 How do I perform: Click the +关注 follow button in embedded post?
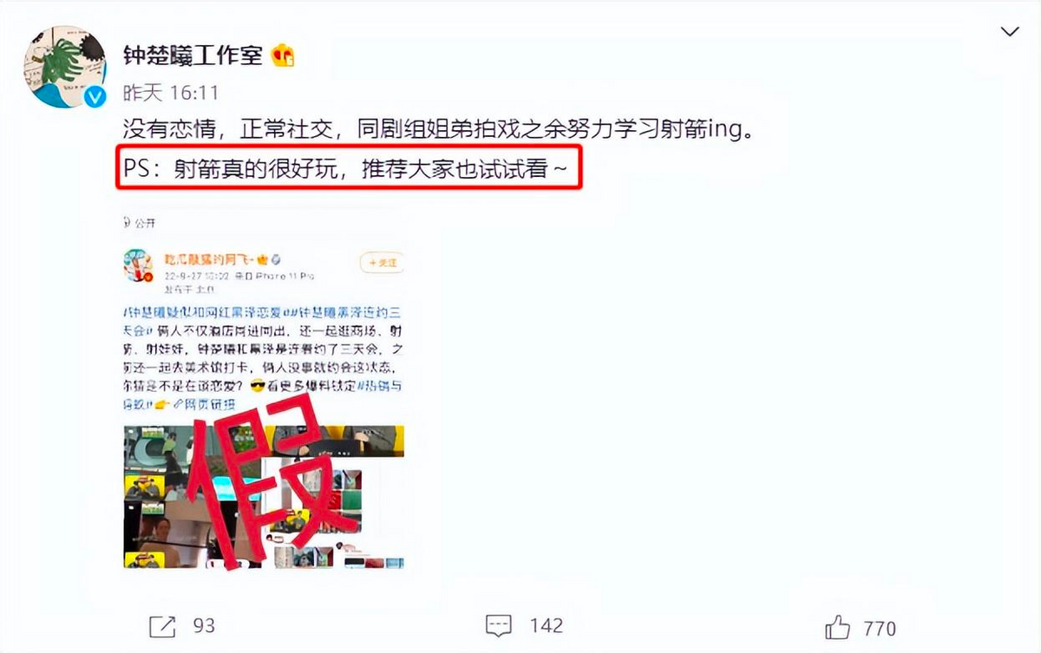tap(382, 262)
